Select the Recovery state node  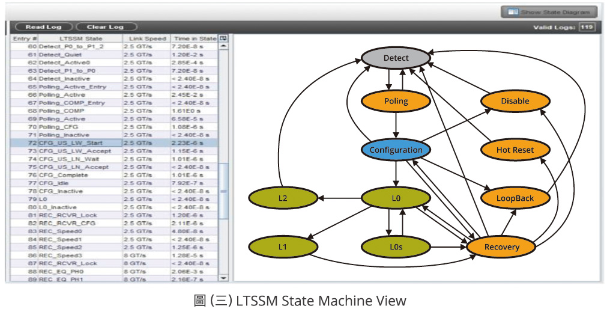pos(502,246)
